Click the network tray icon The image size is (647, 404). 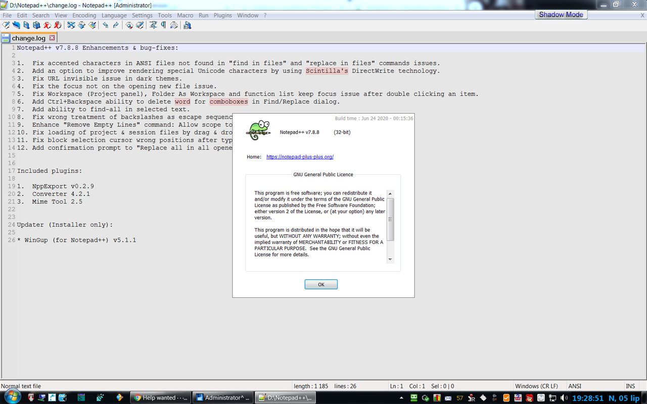pos(552,398)
